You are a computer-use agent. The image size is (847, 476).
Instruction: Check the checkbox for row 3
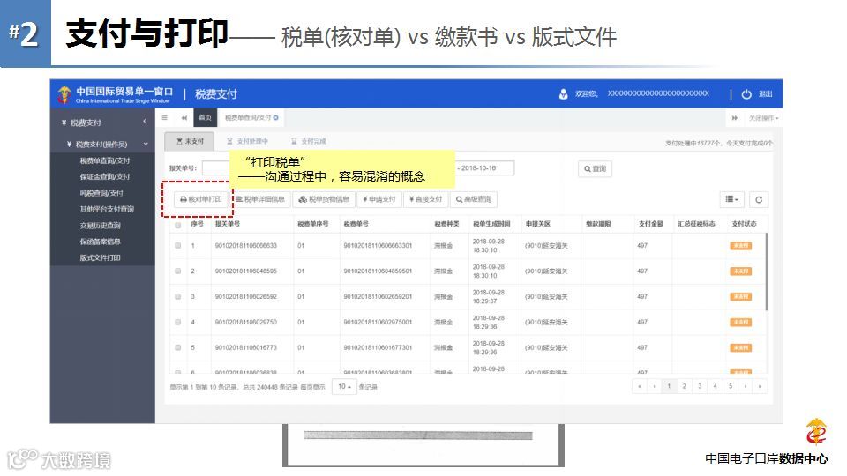(177, 297)
